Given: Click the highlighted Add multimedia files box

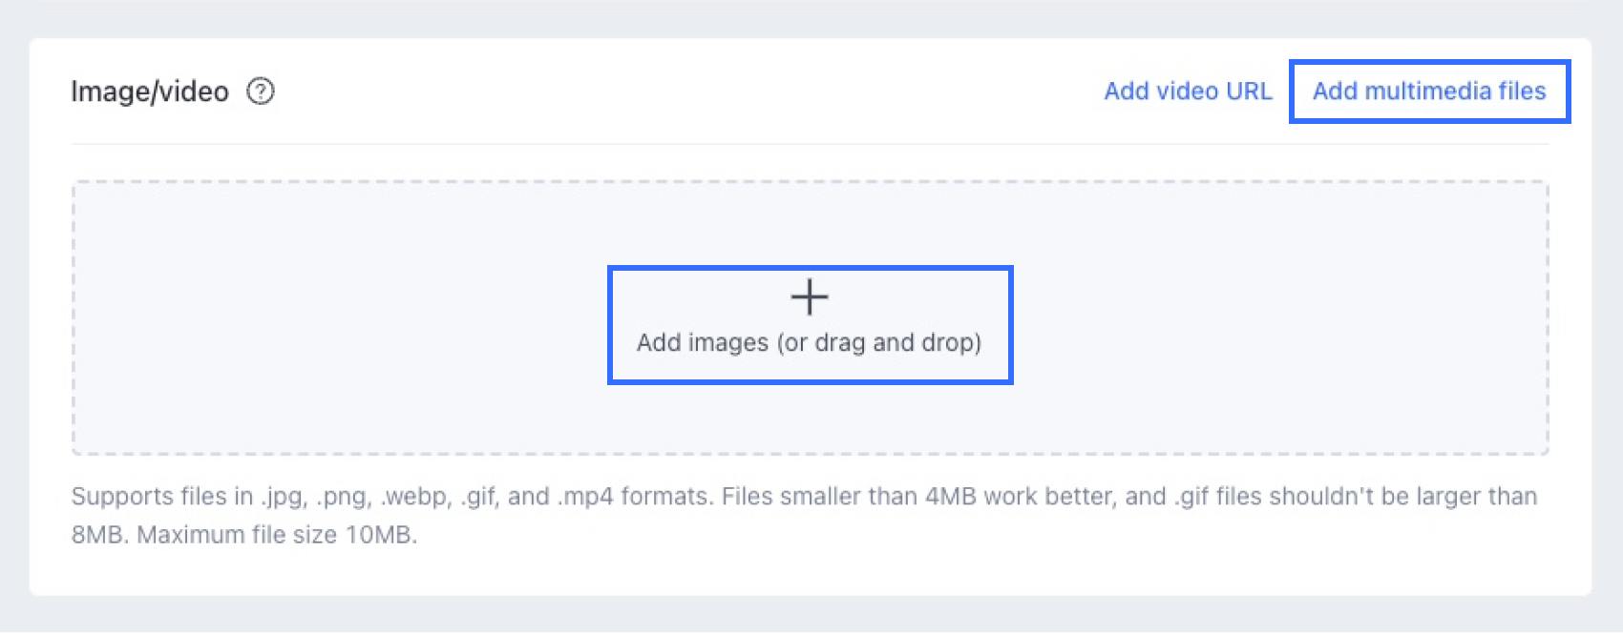Looking at the screenshot, I should point(1429,92).
